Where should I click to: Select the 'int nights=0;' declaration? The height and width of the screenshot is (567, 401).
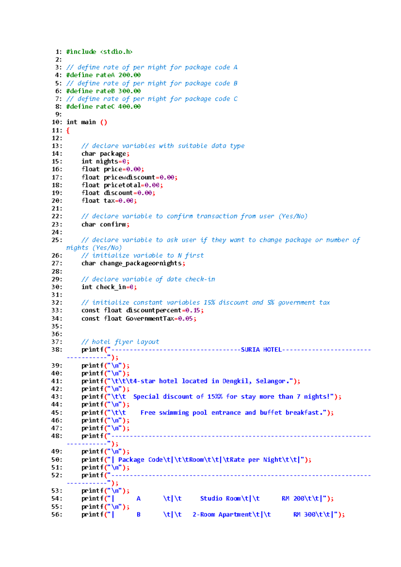pos(105,161)
